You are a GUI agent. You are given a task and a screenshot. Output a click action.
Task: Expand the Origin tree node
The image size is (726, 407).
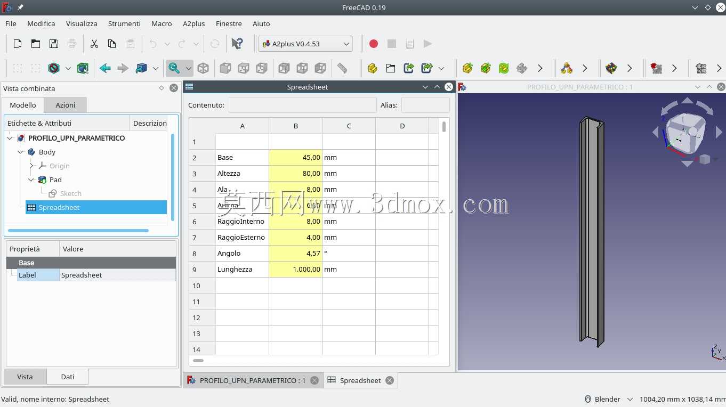(x=31, y=166)
